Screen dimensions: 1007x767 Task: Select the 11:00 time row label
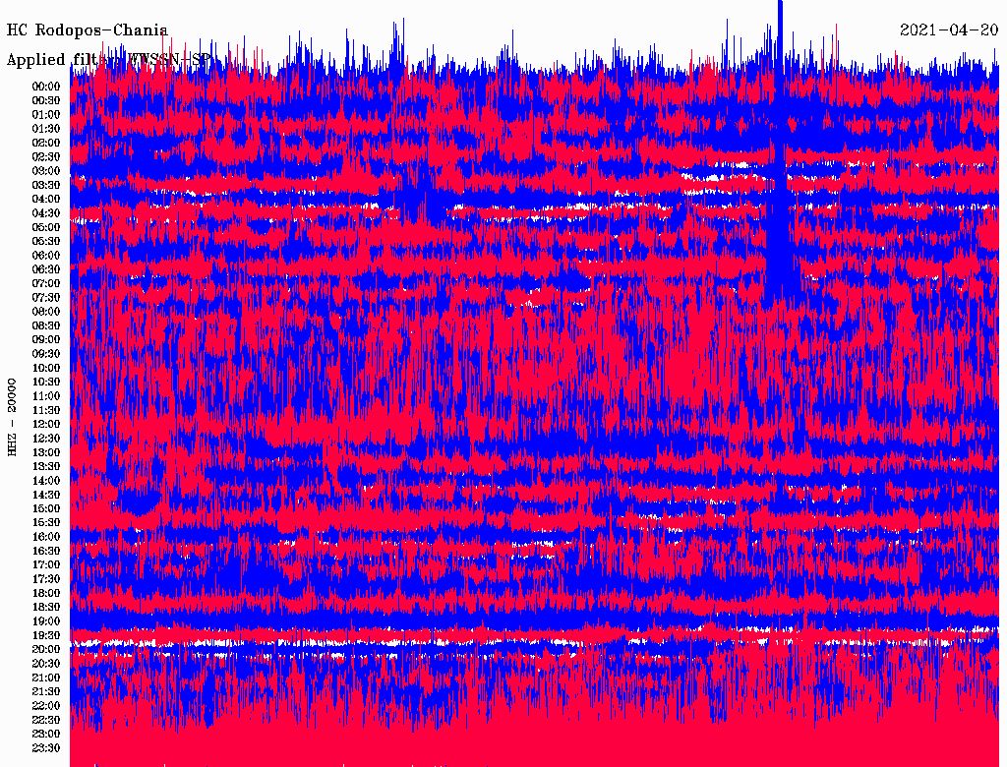(x=46, y=396)
